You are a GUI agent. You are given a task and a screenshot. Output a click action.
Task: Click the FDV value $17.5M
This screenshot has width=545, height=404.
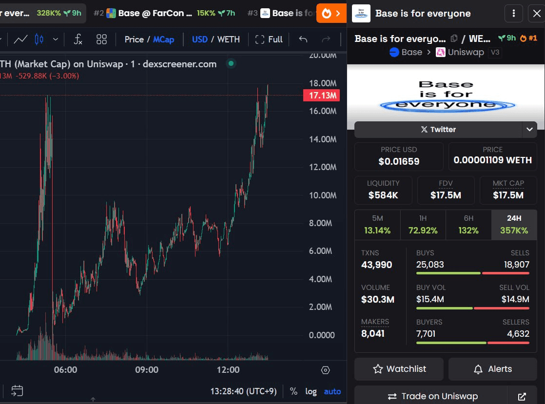[x=446, y=195]
